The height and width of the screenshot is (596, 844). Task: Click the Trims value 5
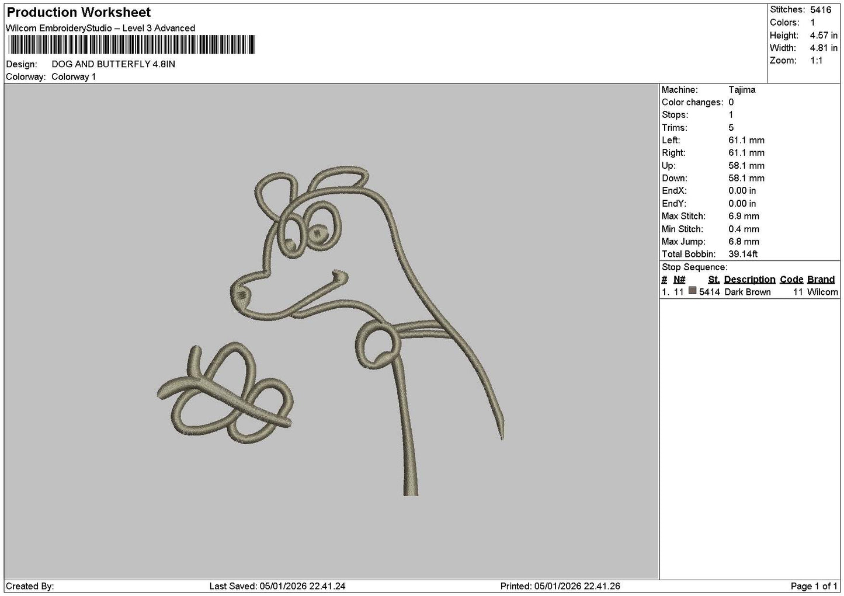coord(731,128)
